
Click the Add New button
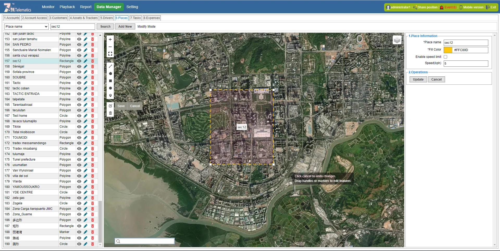pyautogui.click(x=125, y=27)
